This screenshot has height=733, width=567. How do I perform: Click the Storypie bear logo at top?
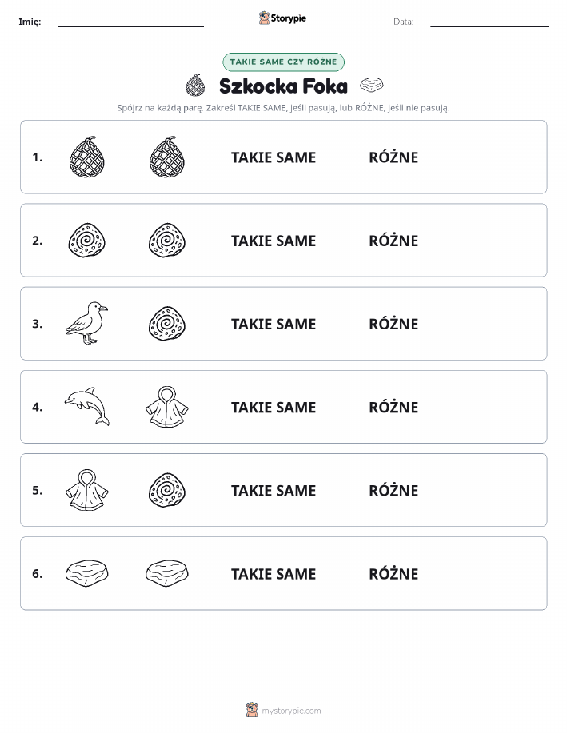[x=264, y=18]
